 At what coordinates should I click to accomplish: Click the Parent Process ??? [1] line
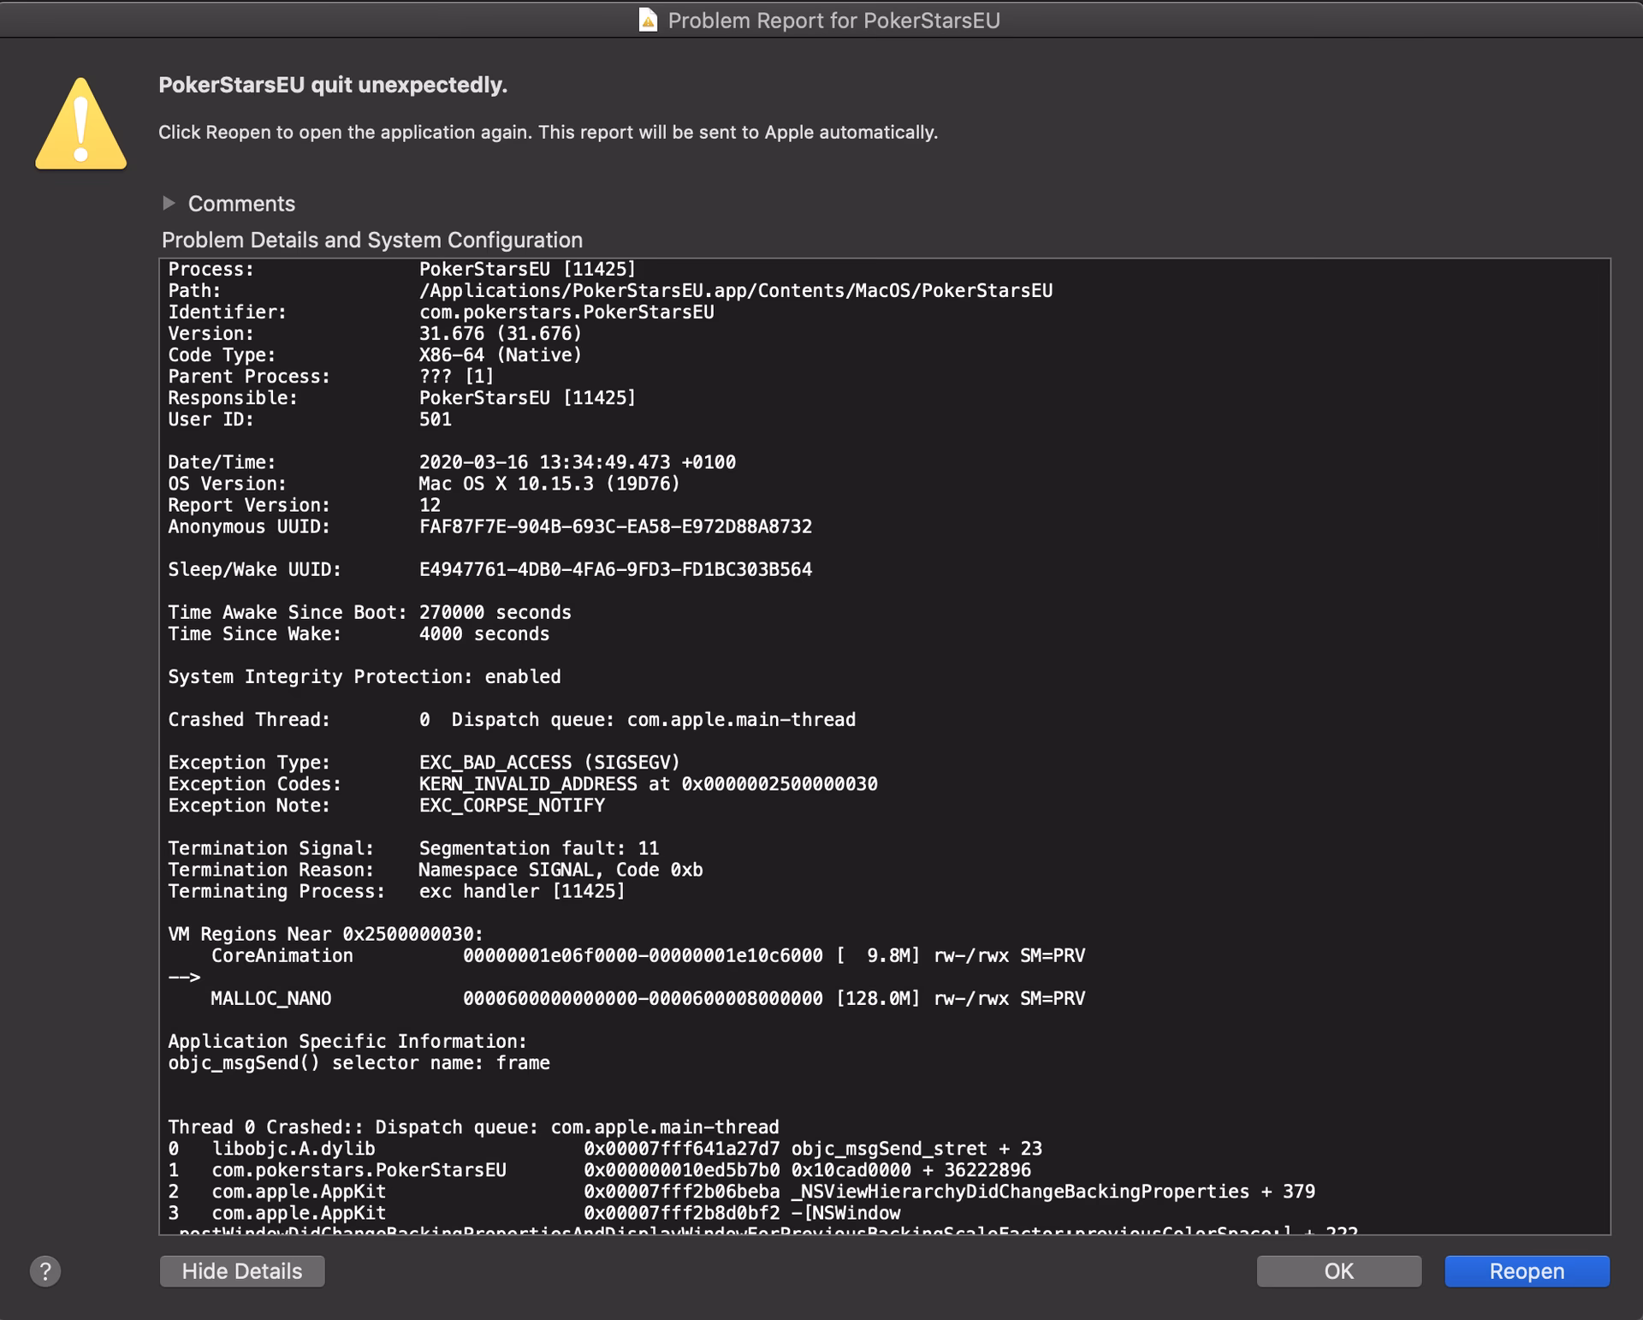click(x=331, y=376)
